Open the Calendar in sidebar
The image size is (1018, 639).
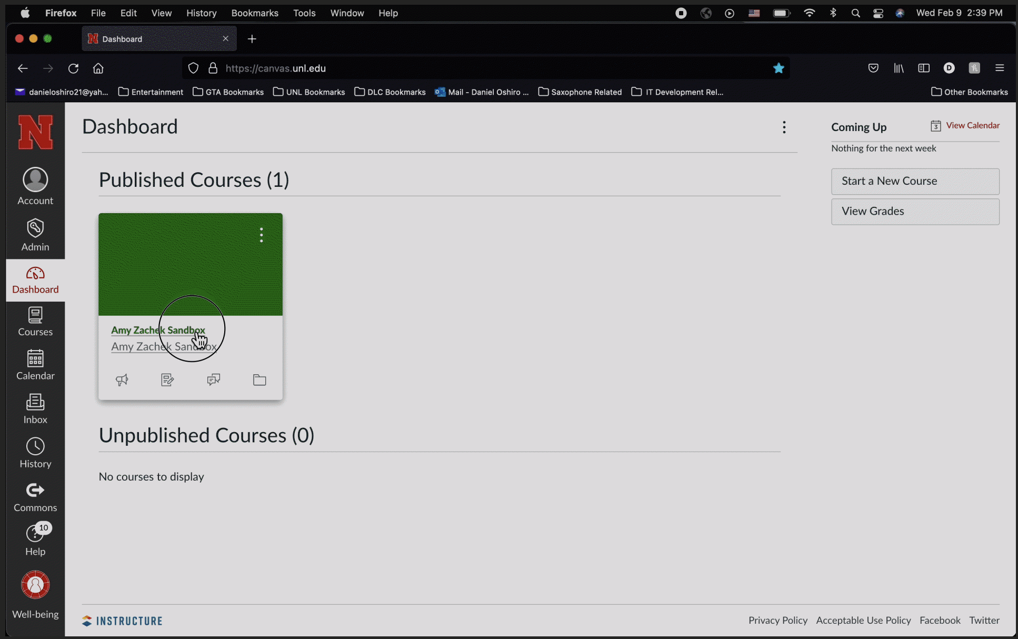[35, 365]
